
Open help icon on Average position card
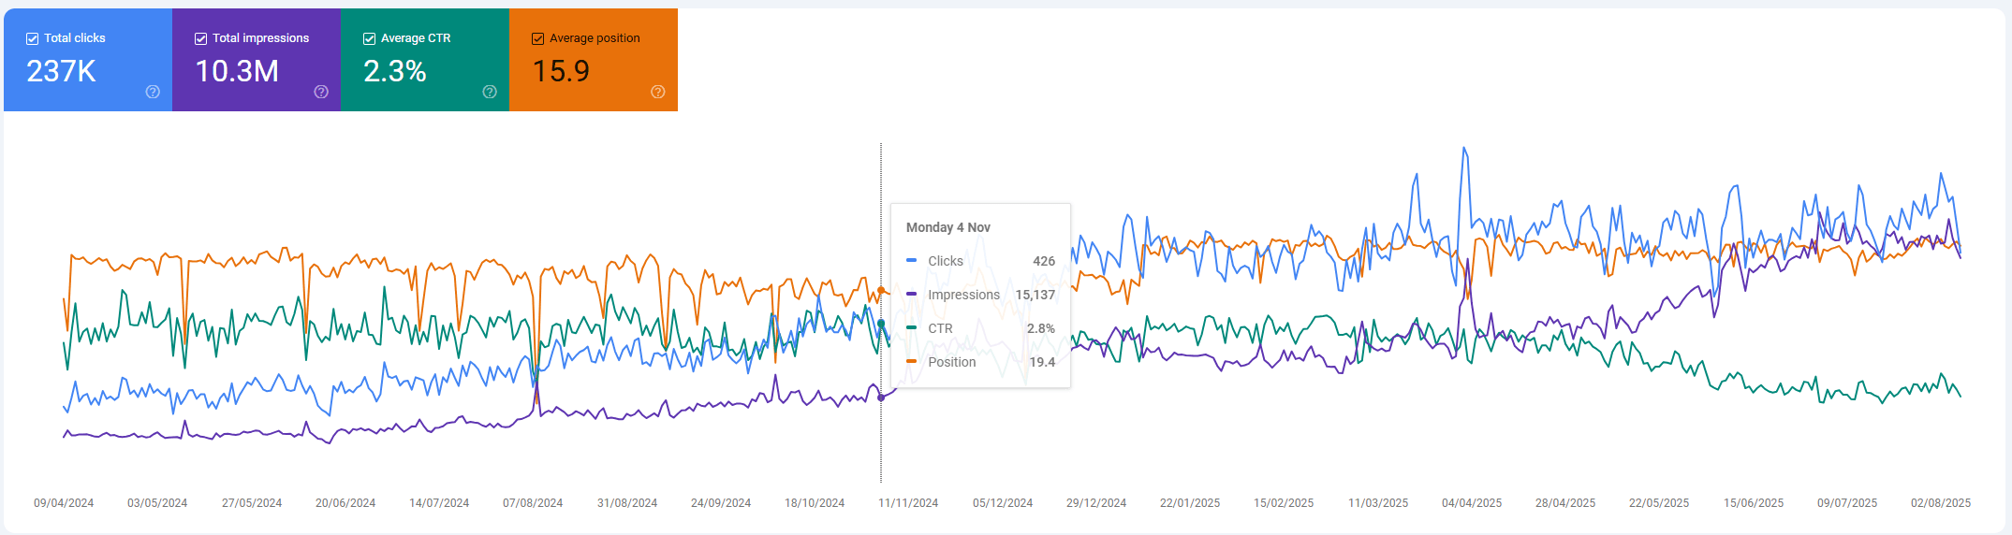tap(658, 92)
